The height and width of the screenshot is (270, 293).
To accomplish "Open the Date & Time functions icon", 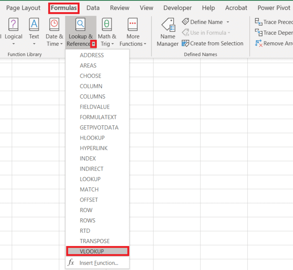I will pyautogui.click(x=54, y=24).
